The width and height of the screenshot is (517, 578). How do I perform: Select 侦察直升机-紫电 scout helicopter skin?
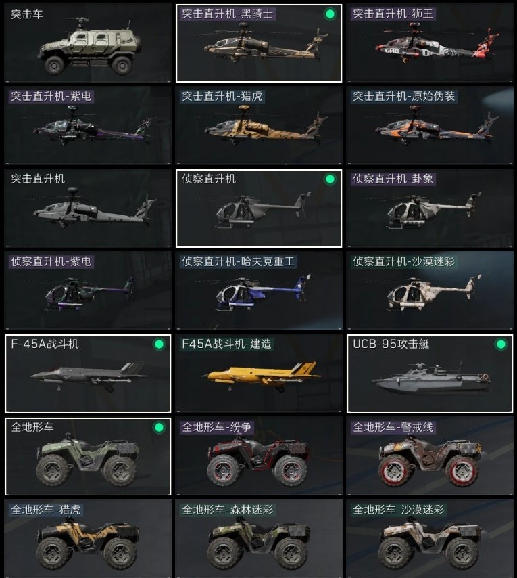(88, 291)
